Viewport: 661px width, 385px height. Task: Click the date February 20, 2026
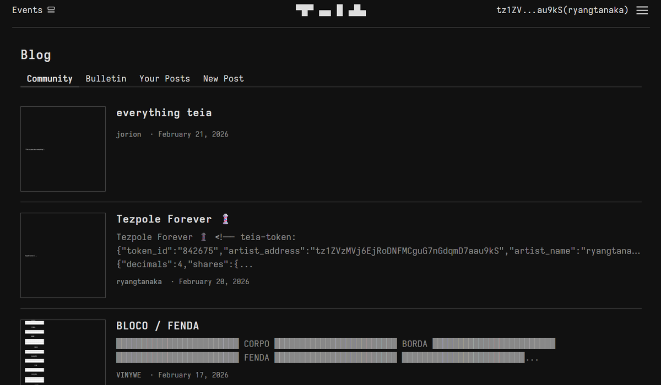[x=214, y=281]
